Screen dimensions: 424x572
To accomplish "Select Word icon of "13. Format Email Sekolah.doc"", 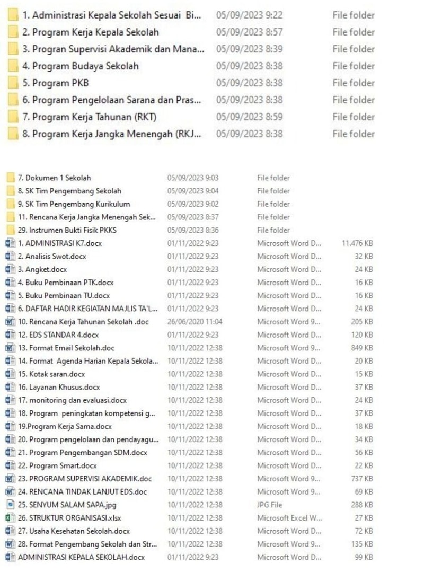I will click(11, 348).
